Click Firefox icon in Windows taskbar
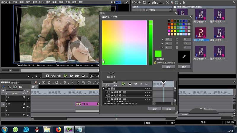 click(58, 129)
